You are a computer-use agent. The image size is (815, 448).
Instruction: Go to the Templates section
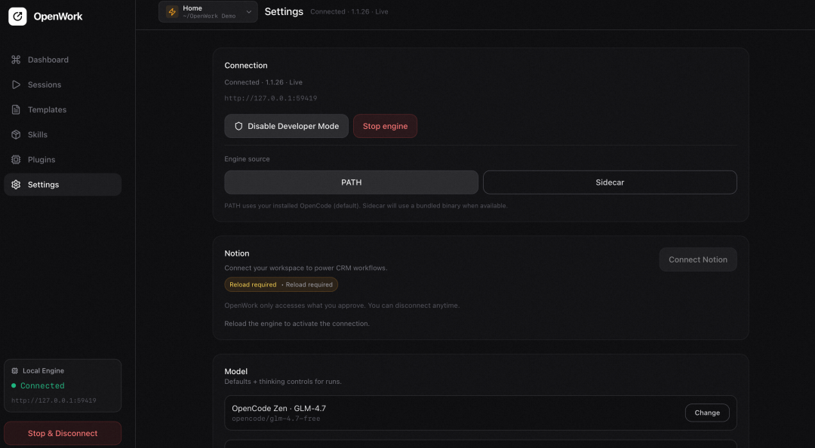pyautogui.click(x=47, y=109)
